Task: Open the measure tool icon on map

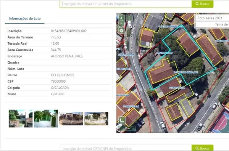Action: (122, 120)
